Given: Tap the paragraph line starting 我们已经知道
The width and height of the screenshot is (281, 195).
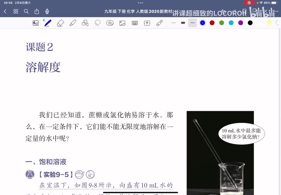Looking at the screenshot, I should click(x=106, y=115).
